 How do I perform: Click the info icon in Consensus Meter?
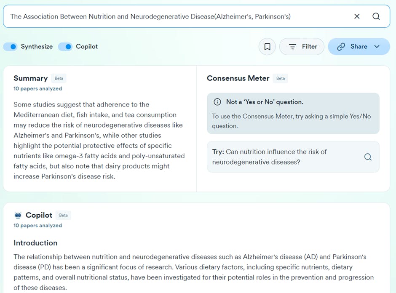pyautogui.click(x=217, y=102)
